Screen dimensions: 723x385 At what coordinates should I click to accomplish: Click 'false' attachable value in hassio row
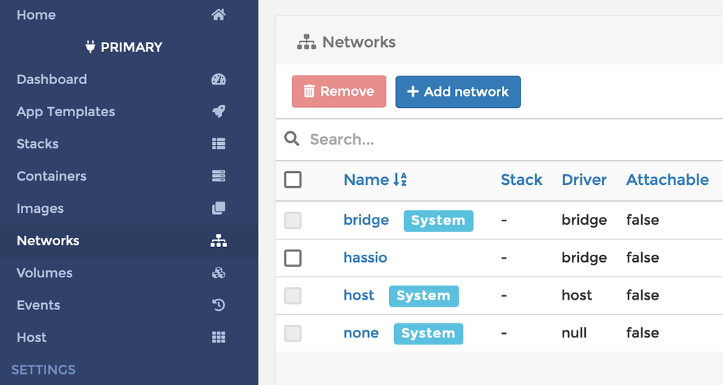[x=643, y=258]
